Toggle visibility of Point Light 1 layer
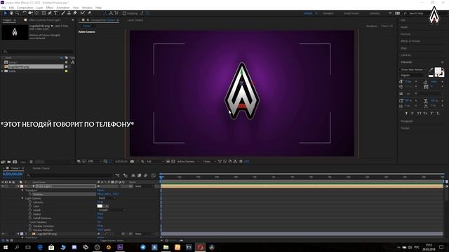This screenshot has height=252, width=449. (3, 186)
